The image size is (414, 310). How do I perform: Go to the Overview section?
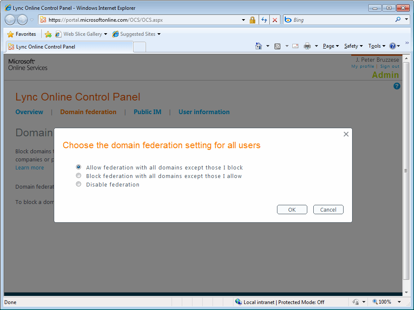click(x=29, y=112)
